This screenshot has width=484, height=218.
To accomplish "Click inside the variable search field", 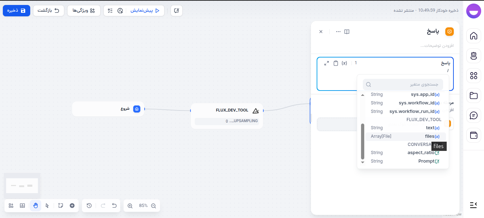I will point(403,84).
